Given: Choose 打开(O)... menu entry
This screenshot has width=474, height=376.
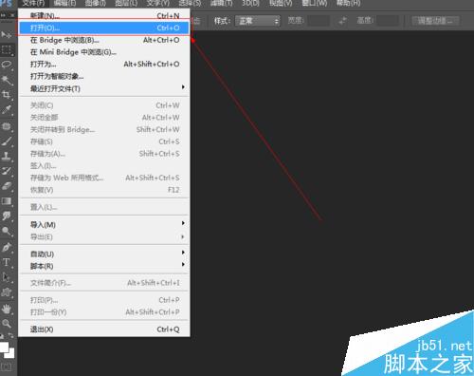Looking at the screenshot, I should pyautogui.click(x=104, y=28).
